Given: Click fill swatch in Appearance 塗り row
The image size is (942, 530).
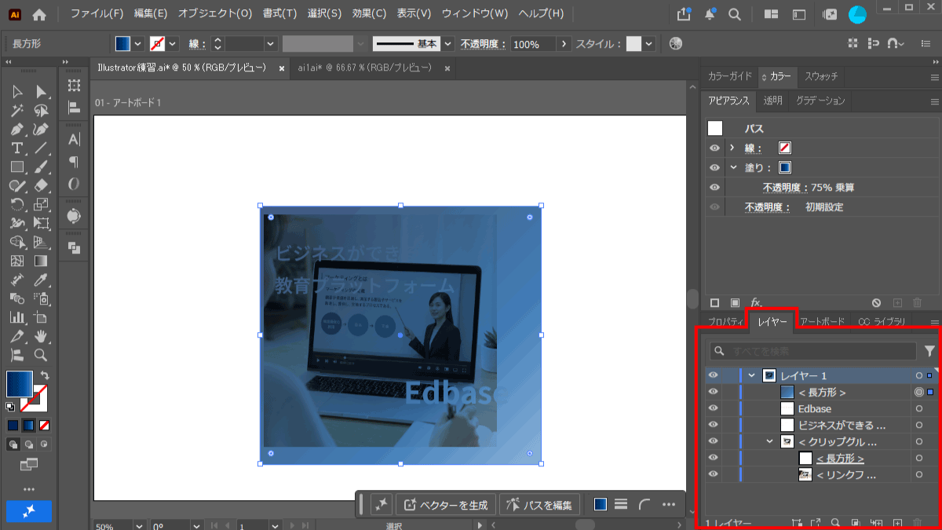Looking at the screenshot, I should 785,167.
